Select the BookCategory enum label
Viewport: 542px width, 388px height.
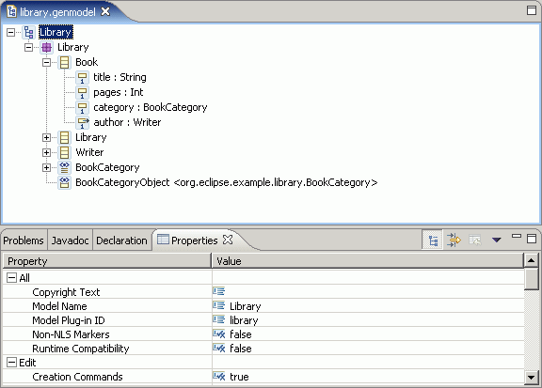click(x=107, y=167)
